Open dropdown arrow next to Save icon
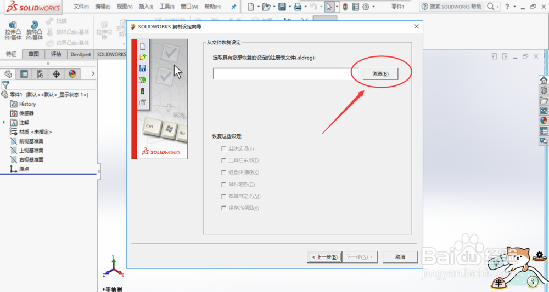This screenshot has height=292, width=549. click(289, 7)
